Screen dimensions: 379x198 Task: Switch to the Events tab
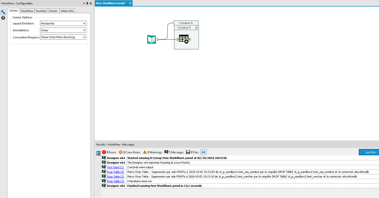point(53,11)
